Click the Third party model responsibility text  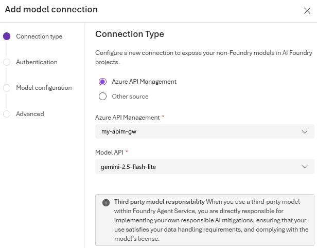click(160, 202)
